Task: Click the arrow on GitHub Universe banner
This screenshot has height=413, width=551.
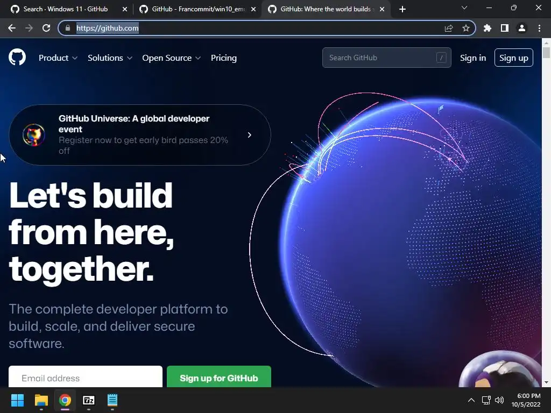Action: click(x=250, y=135)
